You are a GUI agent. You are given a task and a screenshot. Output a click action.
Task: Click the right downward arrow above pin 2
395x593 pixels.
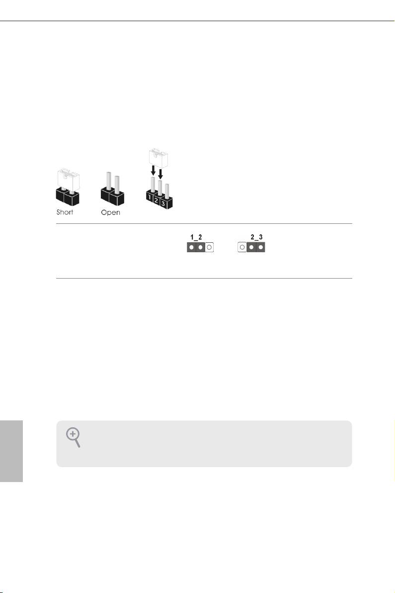point(160,174)
